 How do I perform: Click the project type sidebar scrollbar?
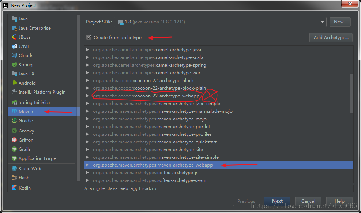[x=78, y=98]
